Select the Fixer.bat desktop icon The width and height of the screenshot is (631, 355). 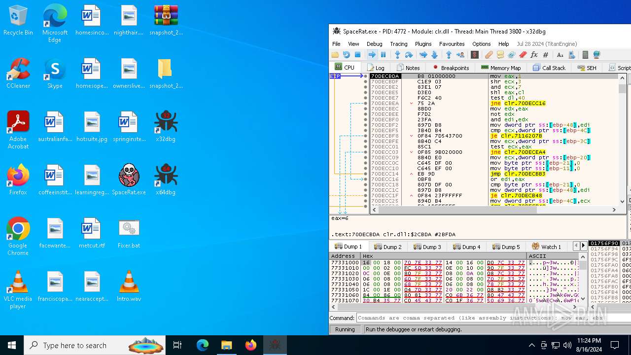[x=129, y=233]
